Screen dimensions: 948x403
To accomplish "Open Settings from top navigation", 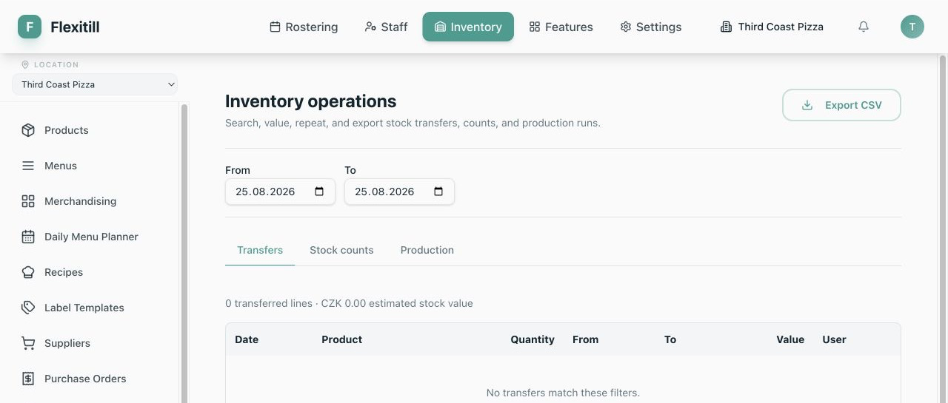I will (651, 27).
